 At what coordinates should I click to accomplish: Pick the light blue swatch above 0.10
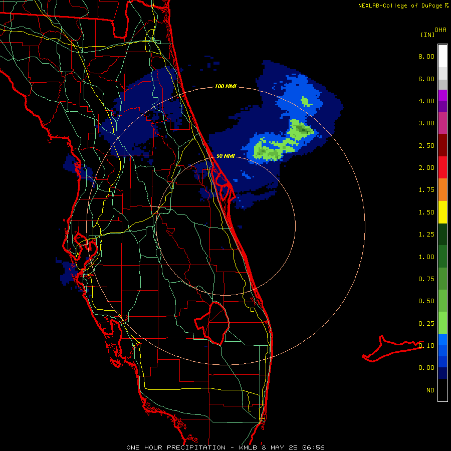[x=442, y=340]
